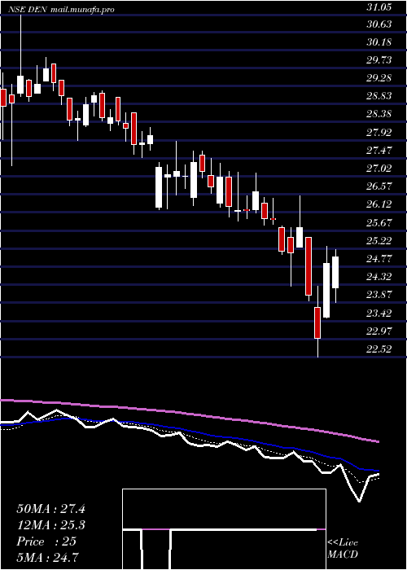Click the 50MA : 27.4 readout
Viewport: 407px width, 570px height.
click(50, 509)
